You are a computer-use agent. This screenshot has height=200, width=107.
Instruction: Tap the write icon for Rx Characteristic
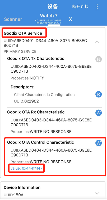coord(99,113)
